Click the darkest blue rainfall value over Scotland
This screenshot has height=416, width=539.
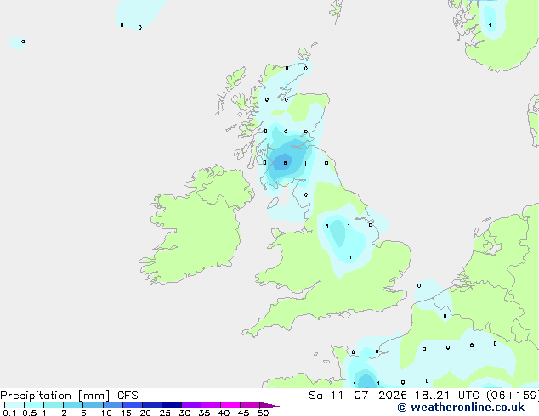click(x=285, y=163)
